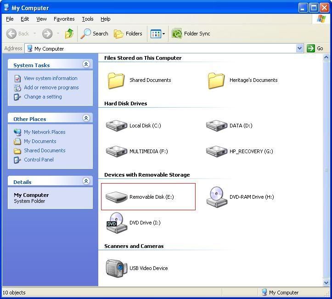The width and height of the screenshot is (332, 299).
Task: Click the USB Video Device label
Action: pos(149,268)
